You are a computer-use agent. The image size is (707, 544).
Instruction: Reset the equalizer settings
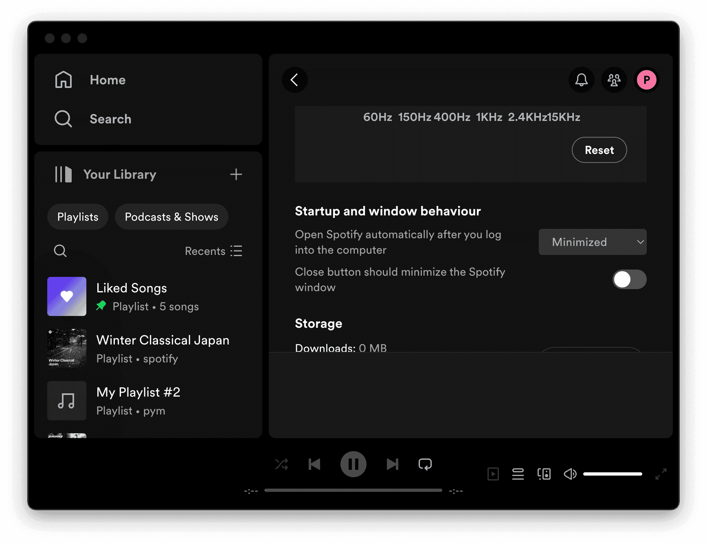click(x=599, y=150)
